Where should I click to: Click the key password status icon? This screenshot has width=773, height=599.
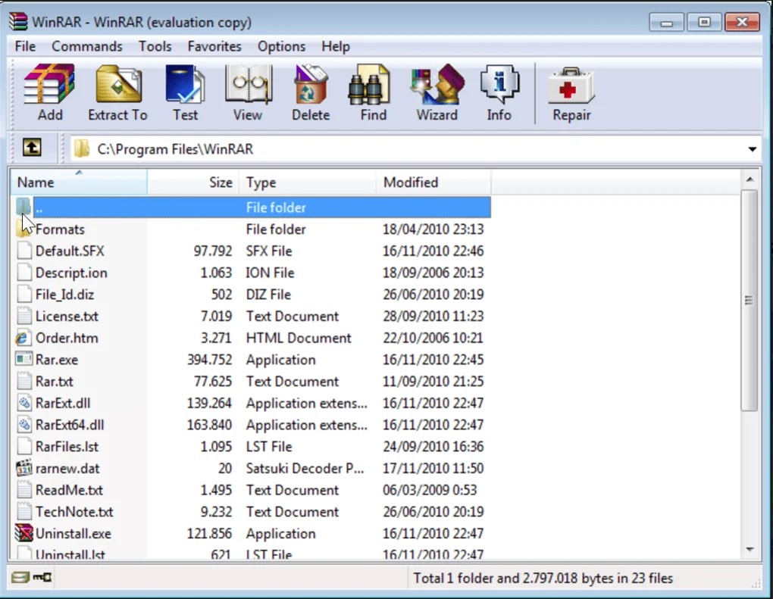[x=42, y=577]
